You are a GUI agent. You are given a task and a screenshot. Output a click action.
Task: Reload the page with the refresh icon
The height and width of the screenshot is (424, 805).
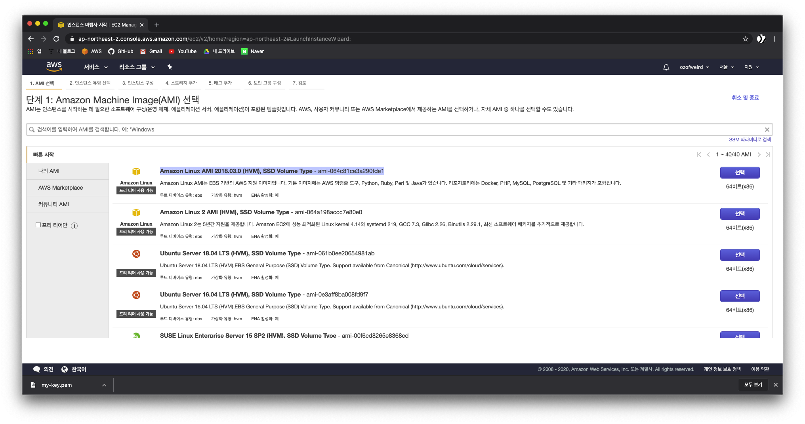tap(56, 39)
